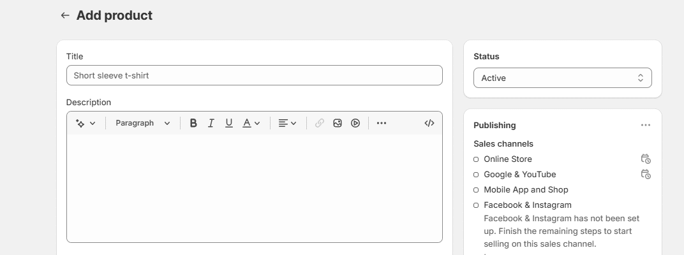Apply italic formatting to description text
This screenshot has height=255, width=684.
(211, 123)
